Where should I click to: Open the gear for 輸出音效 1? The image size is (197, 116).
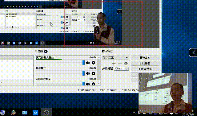93,73
